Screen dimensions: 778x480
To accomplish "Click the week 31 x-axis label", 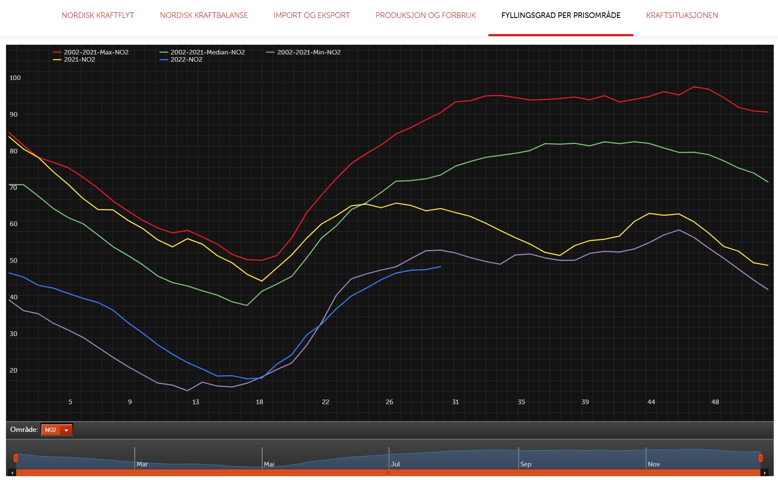I will [456, 402].
